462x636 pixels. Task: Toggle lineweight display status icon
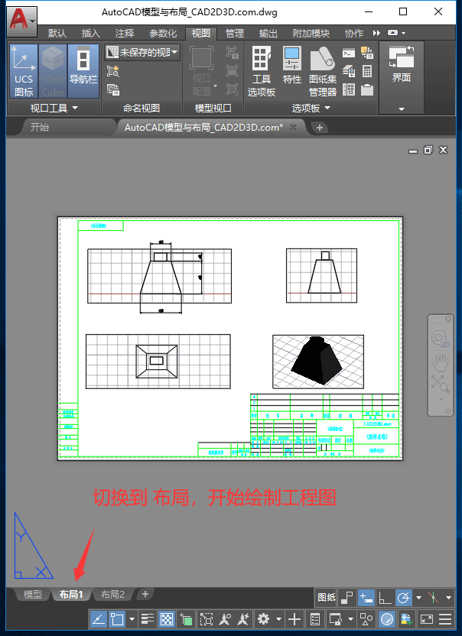(148, 619)
